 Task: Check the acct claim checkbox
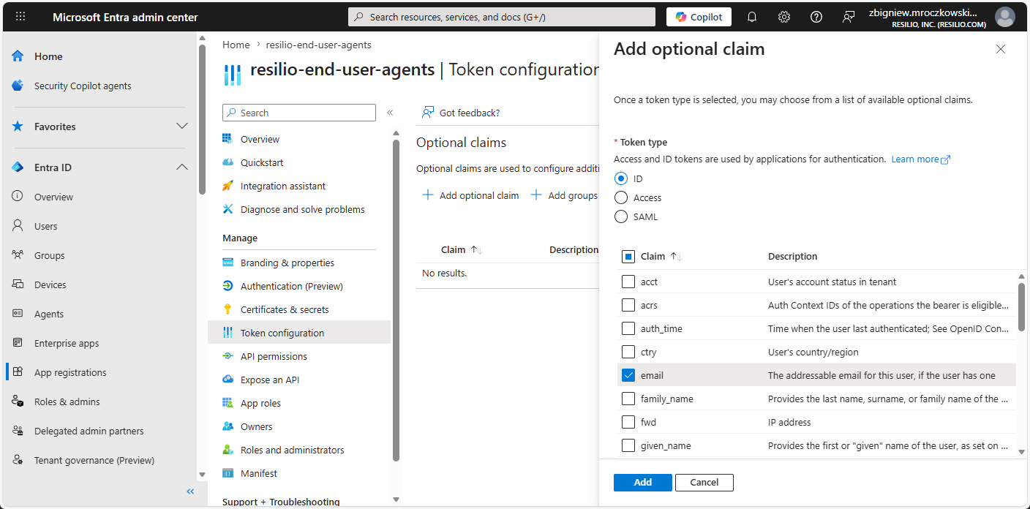point(628,282)
